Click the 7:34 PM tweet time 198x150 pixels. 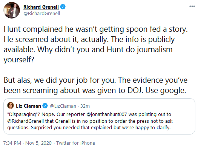(12, 143)
